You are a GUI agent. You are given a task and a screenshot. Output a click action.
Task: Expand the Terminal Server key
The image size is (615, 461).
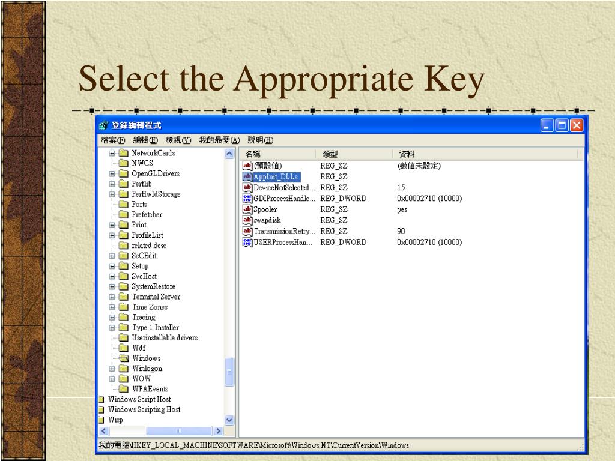(x=112, y=297)
